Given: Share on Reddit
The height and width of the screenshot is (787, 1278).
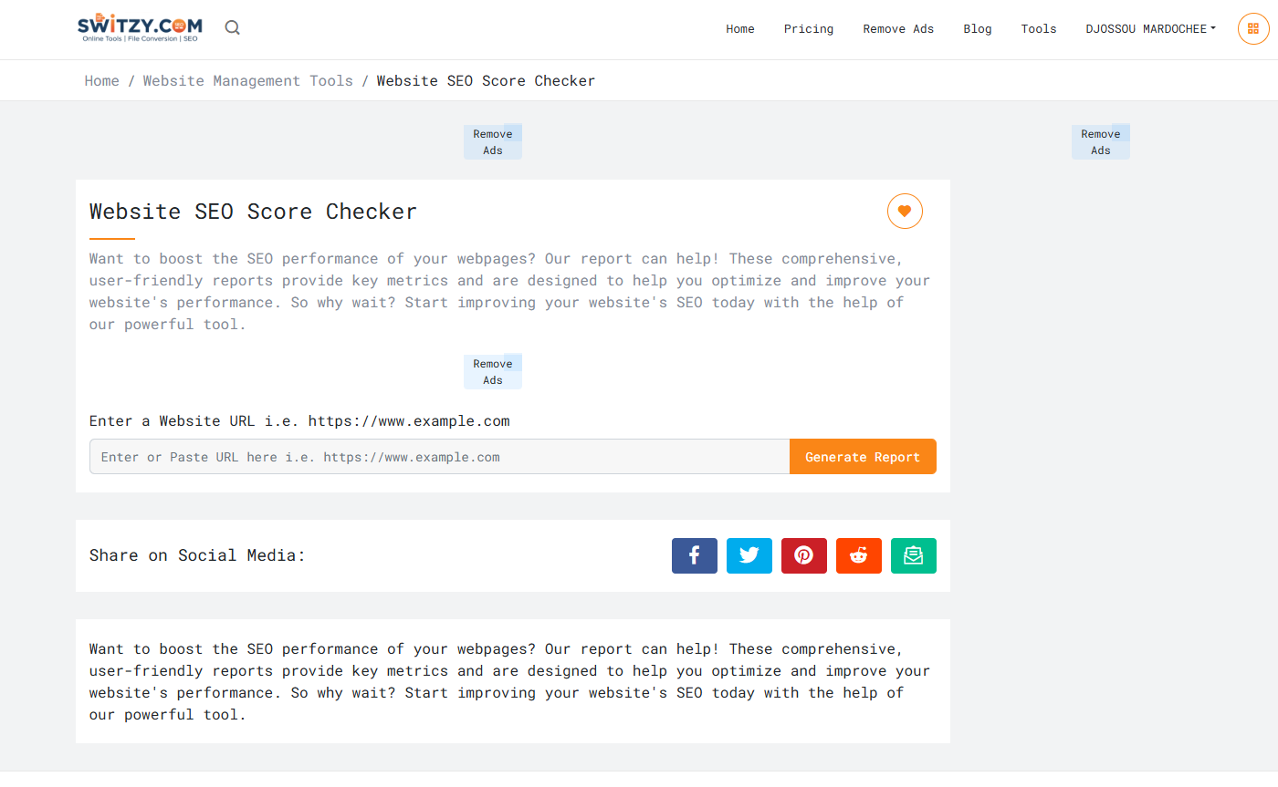Looking at the screenshot, I should 858,555.
